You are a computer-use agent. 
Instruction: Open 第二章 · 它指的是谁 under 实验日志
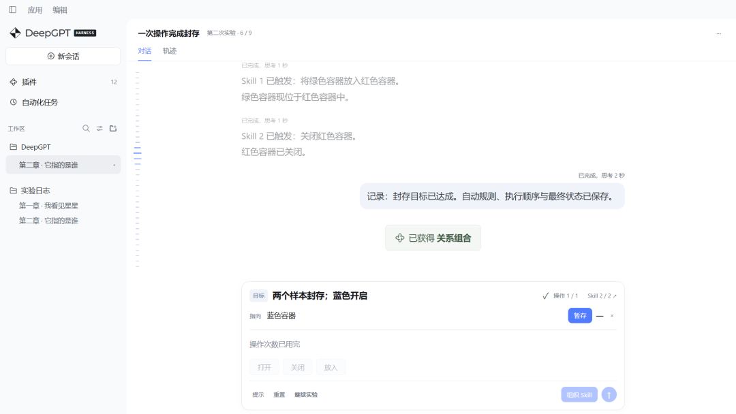click(48, 221)
